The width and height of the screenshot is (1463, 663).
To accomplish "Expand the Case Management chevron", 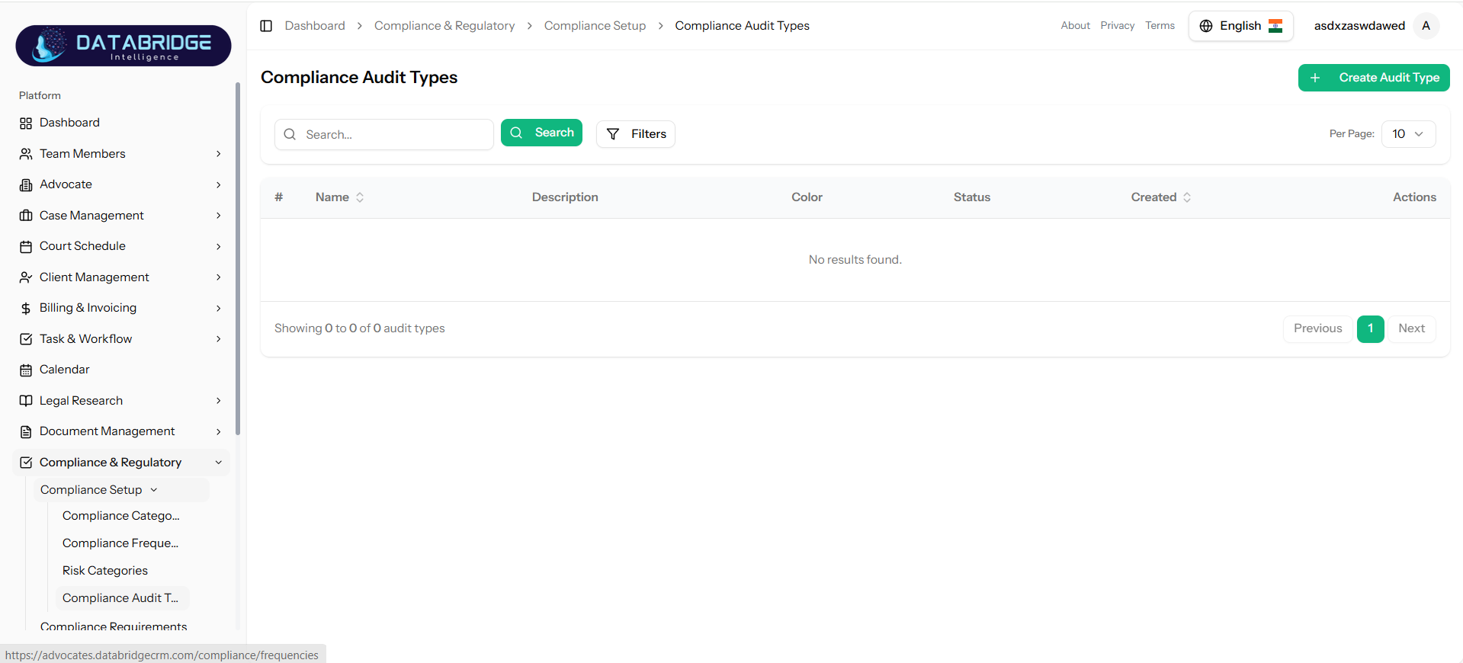I will (219, 216).
